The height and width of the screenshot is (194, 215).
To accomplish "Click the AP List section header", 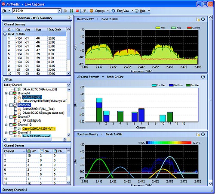I will (x=37, y=79).
